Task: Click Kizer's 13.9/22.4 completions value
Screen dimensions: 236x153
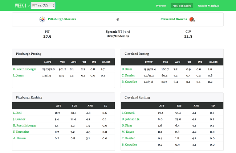Action: (150, 69)
